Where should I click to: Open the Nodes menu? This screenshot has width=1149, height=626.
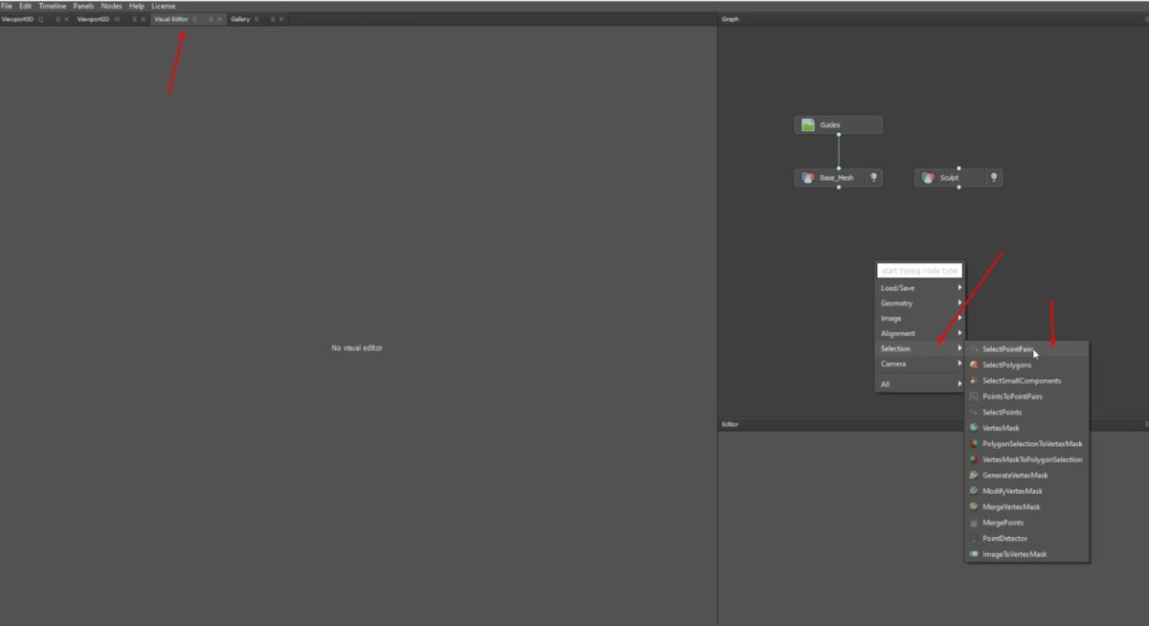[x=111, y=6]
